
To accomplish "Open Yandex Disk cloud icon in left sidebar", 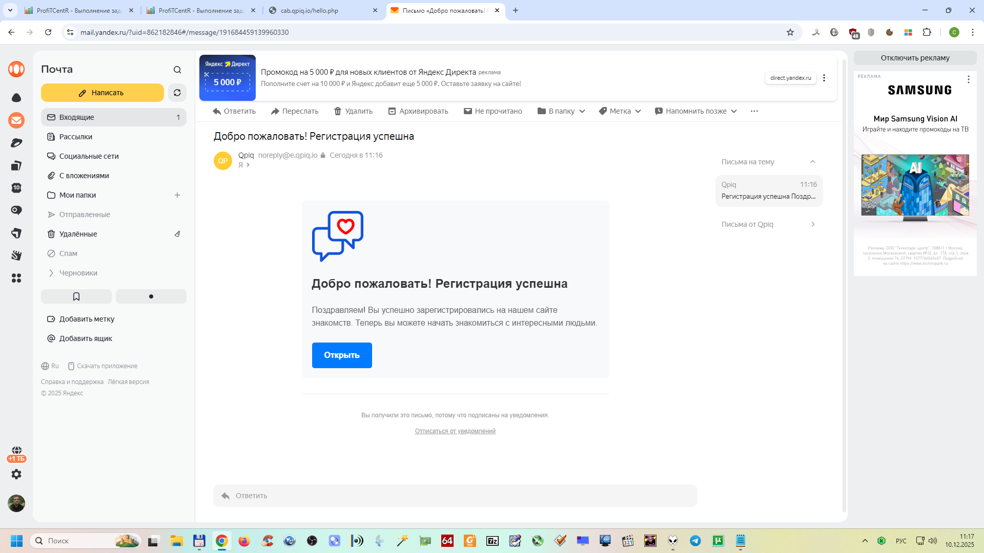I will 16,97.
